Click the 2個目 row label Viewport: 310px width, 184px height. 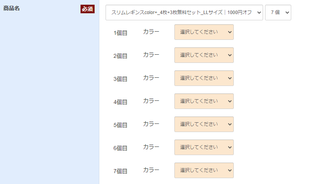pos(120,56)
